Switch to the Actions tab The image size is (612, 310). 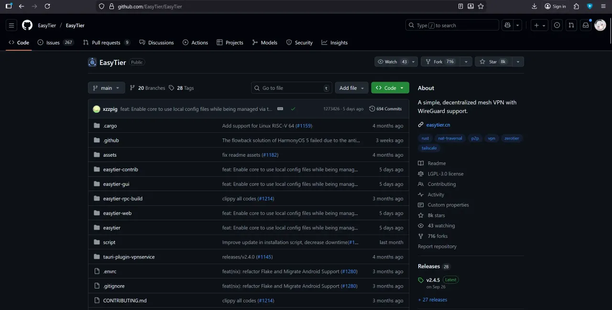coord(195,43)
